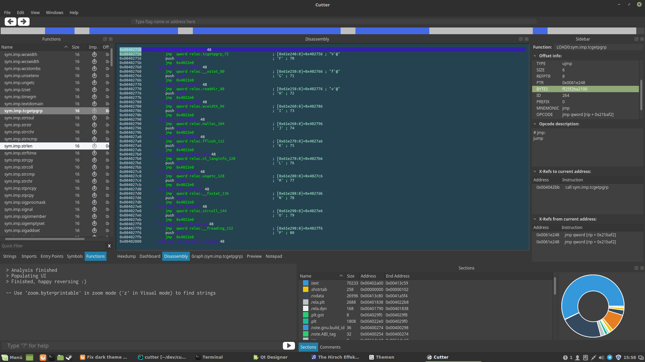Sort sections by Name column header

321,276
